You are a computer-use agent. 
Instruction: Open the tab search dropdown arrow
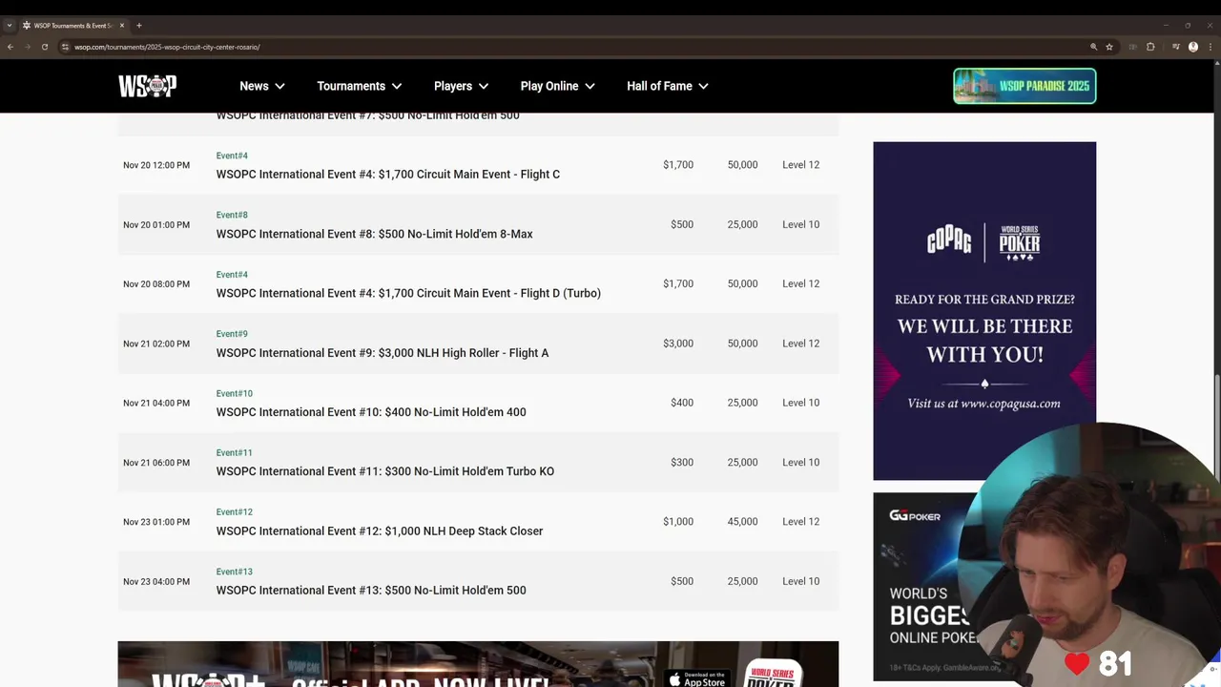pyautogui.click(x=10, y=26)
